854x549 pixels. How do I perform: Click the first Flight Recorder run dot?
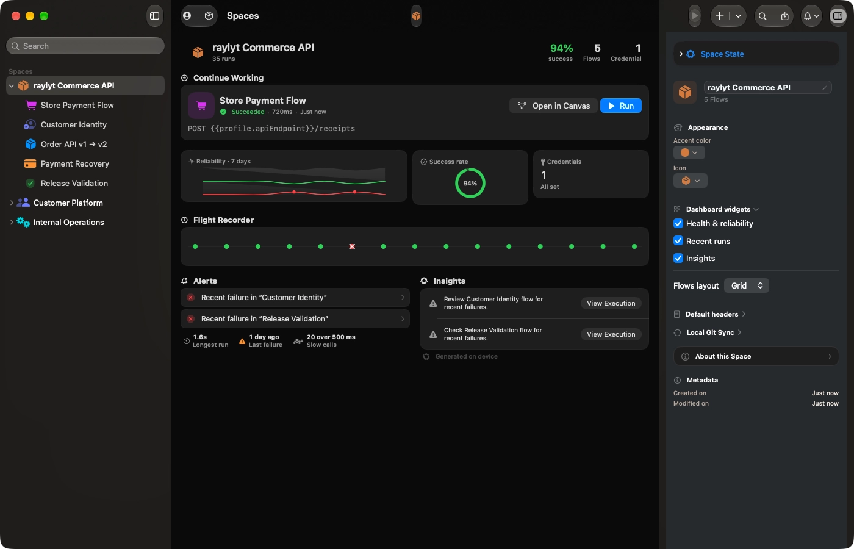195,246
